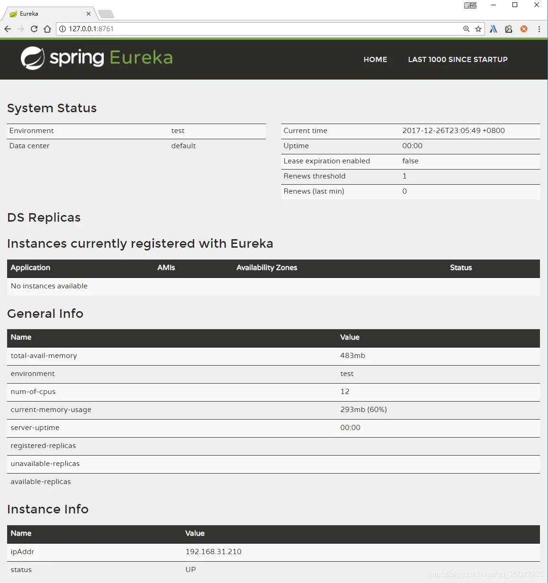The width and height of the screenshot is (548, 583).
Task: Select the 'server-uptime' row name
Action: (35, 428)
